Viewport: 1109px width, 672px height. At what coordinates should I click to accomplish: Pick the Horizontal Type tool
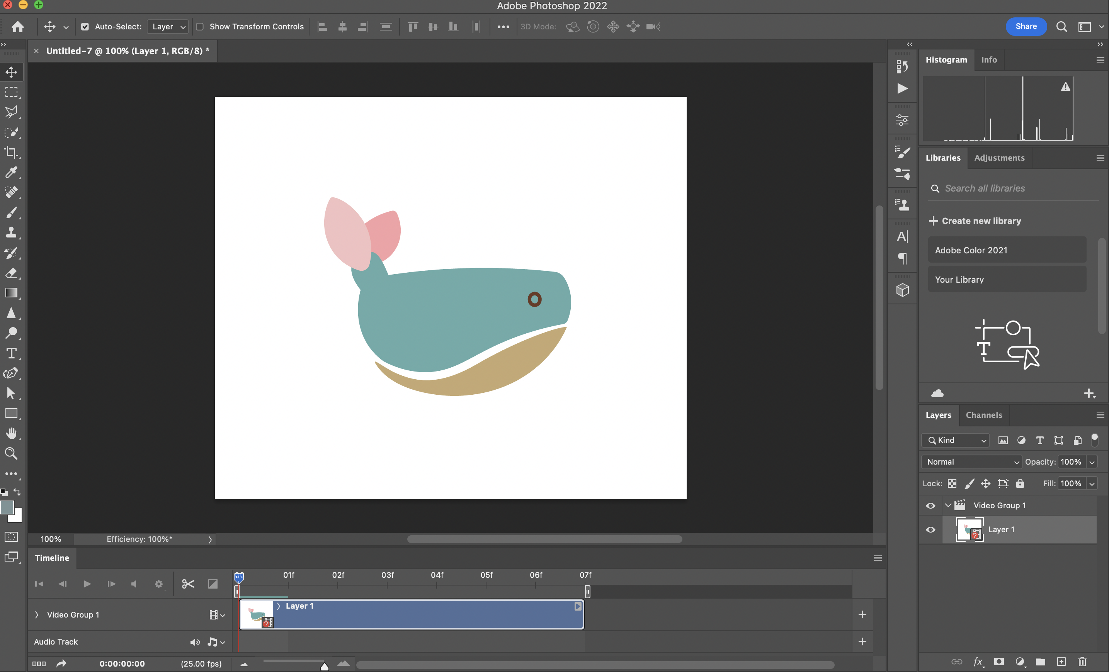tap(12, 353)
